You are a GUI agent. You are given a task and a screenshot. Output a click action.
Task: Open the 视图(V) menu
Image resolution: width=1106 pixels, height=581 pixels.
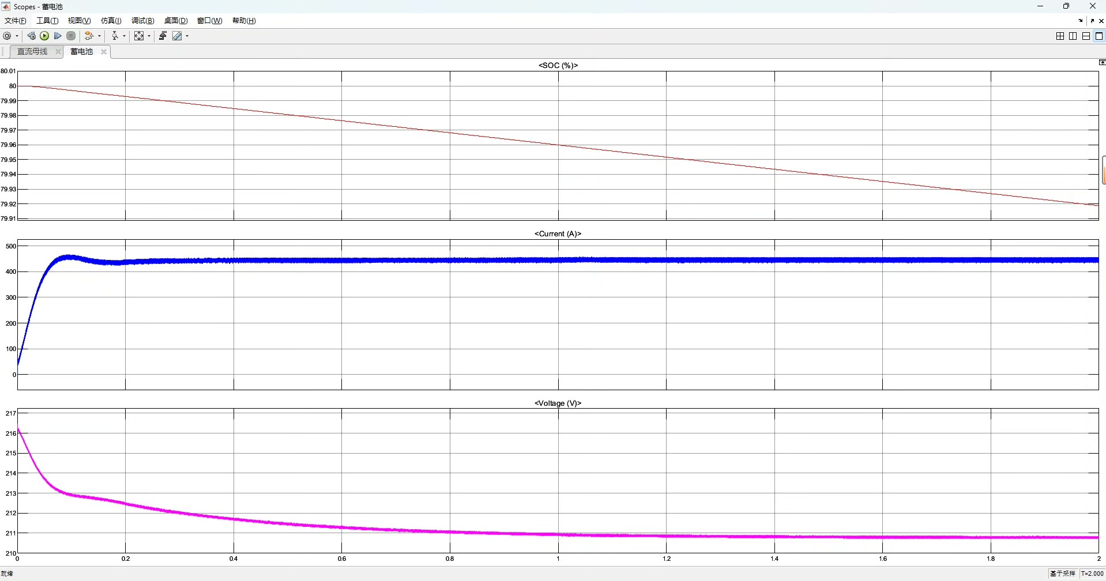[79, 21]
